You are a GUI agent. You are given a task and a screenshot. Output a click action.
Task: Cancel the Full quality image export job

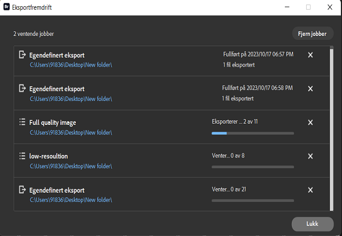point(310,123)
